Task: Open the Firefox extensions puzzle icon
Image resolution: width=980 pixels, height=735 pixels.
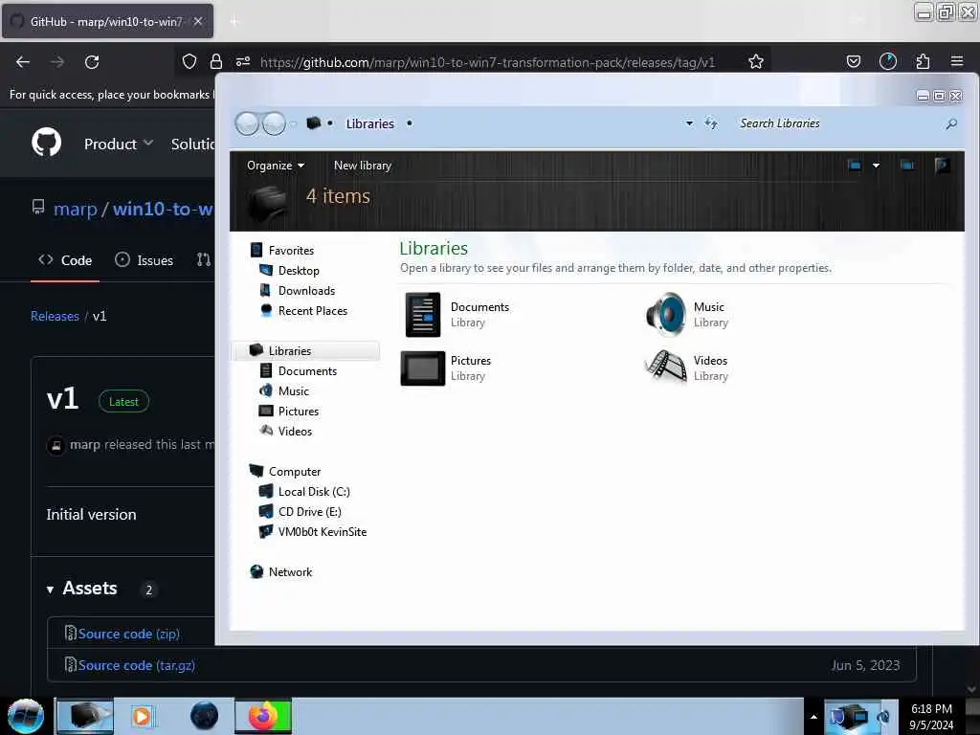Action: tap(924, 61)
